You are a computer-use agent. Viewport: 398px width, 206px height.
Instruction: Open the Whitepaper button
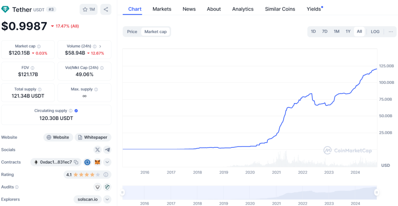coord(93,137)
